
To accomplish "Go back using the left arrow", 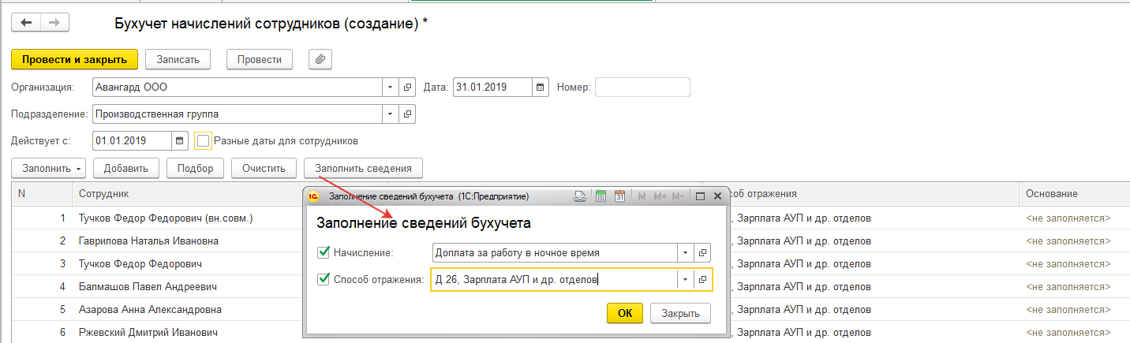I will point(25,23).
